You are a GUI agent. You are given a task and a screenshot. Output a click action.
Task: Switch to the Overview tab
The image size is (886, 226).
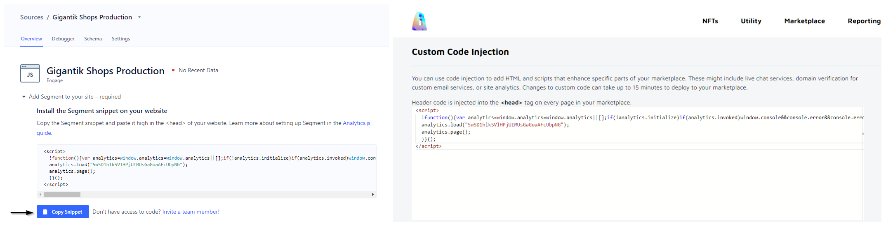point(31,39)
